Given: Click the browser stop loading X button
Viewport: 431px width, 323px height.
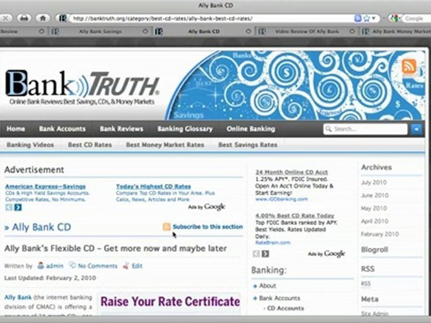Looking at the screenshot, I should coord(5,18).
